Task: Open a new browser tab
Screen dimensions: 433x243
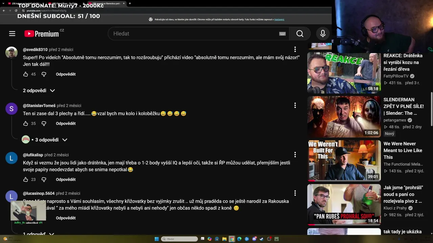Action: [x=130, y=3]
